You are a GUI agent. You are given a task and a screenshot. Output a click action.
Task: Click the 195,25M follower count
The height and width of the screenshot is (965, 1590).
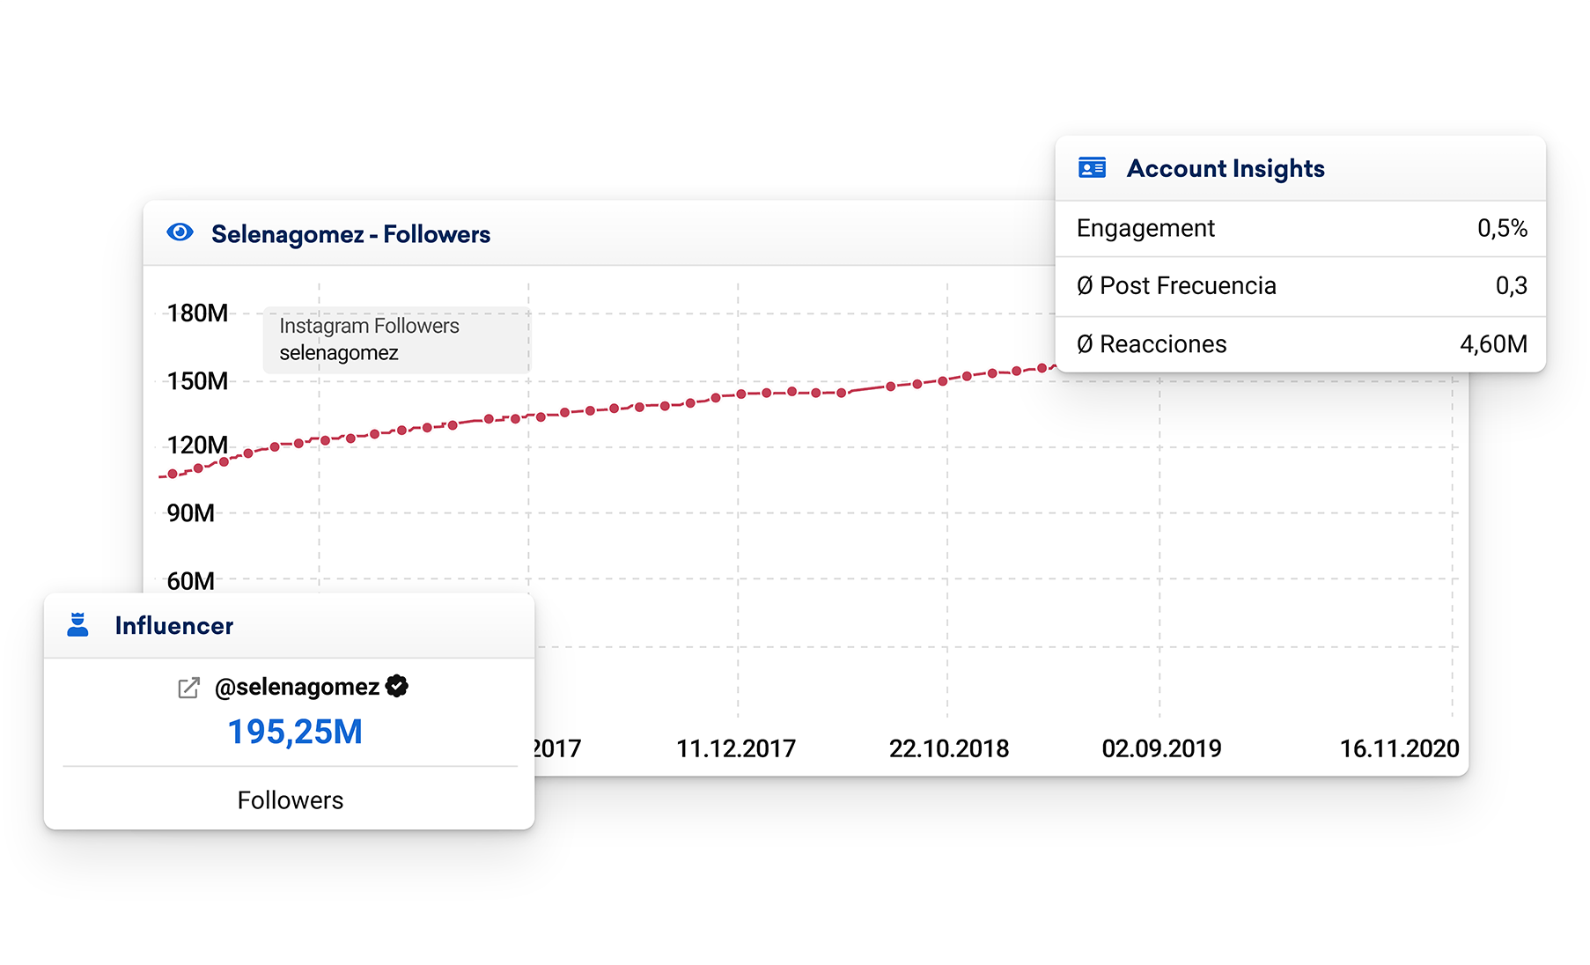pyautogui.click(x=295, y=732)
